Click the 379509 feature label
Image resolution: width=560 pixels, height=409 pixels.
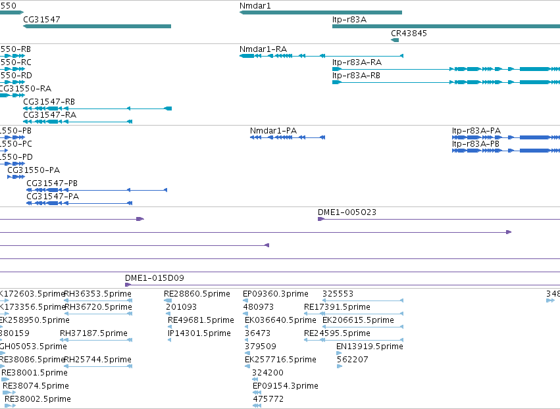click(x=261, y=347)
